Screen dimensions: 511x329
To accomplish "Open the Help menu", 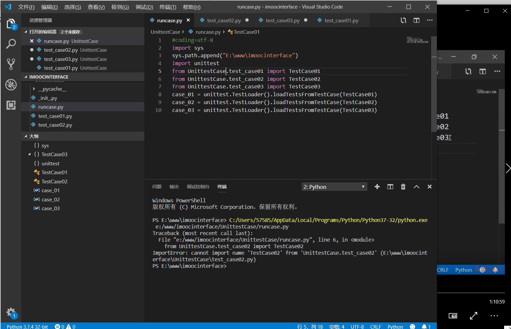I will click(x=192, y=7).
